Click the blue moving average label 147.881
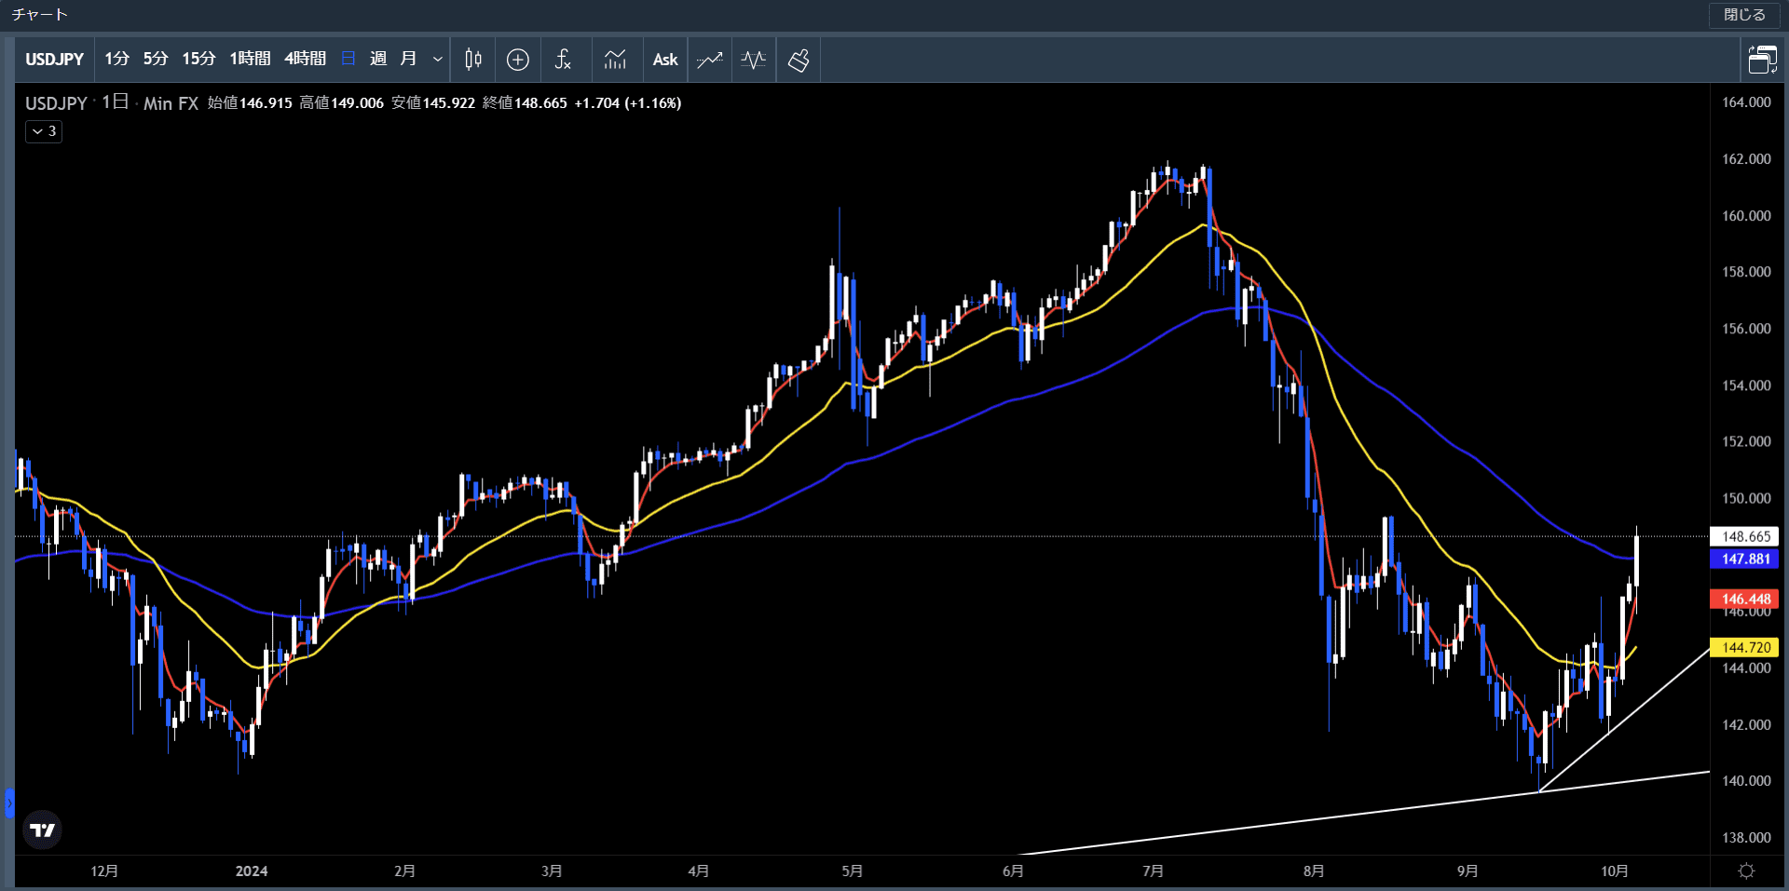The width and height of the screenshot is (1789, 891). [x=1744, y=559]
